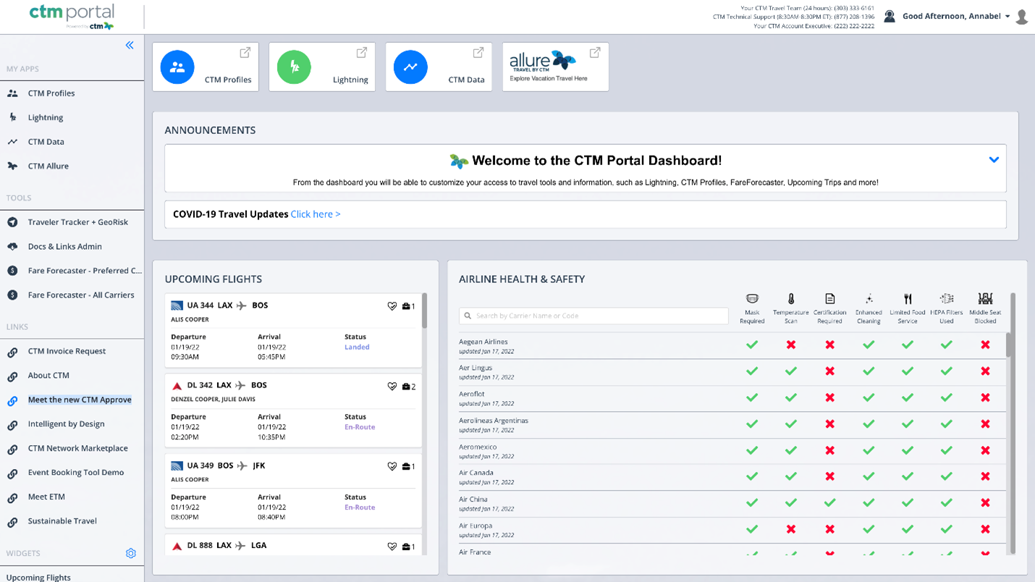Click the external-link icon on Lightning tile
The image size is (1035, 582).
tap(362, 52)
